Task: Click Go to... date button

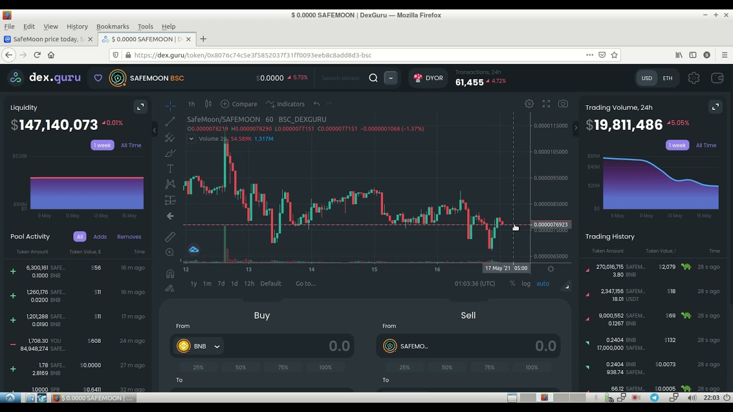Action: (x=305, y=284)
